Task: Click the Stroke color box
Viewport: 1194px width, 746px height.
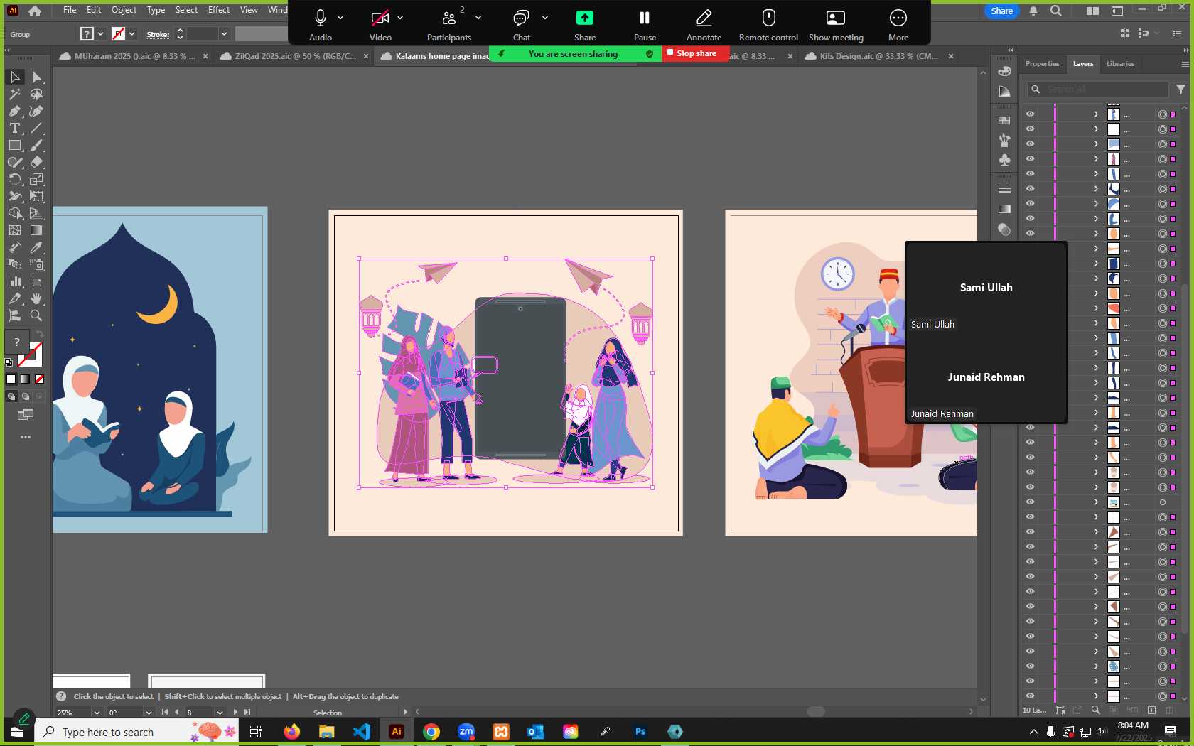Action: coord(31,354)
